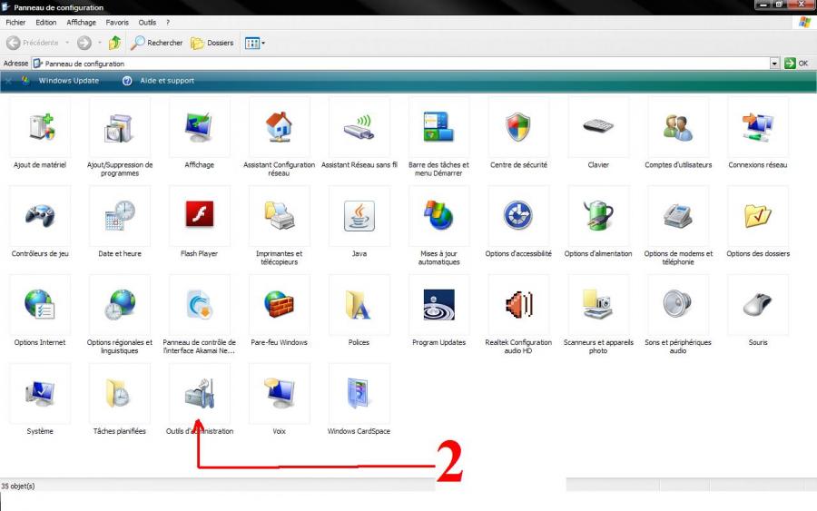This screenshot has height=511, width=817.
Task: Toggle the Dossiers folder pane button
Action: tap(212, 43)
